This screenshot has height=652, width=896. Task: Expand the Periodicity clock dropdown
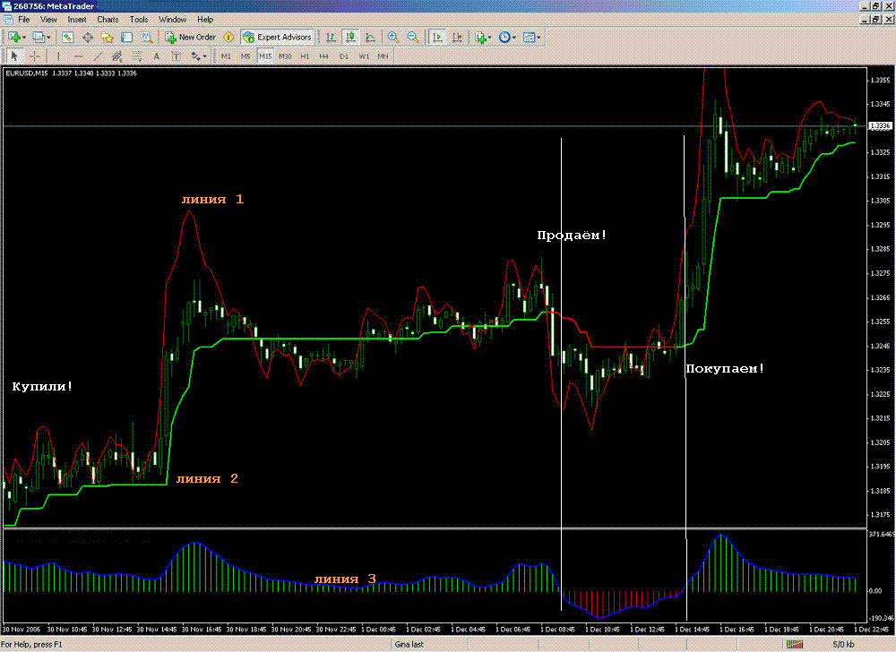tap(513, 38)
